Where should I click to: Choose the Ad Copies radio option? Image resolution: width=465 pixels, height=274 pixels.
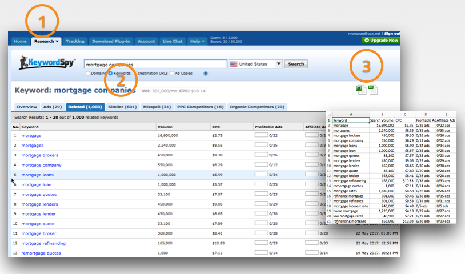tap(172, 74)
